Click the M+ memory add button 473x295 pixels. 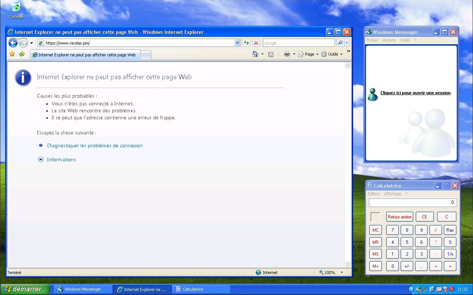pyautogui.click(x=376, y=266)
